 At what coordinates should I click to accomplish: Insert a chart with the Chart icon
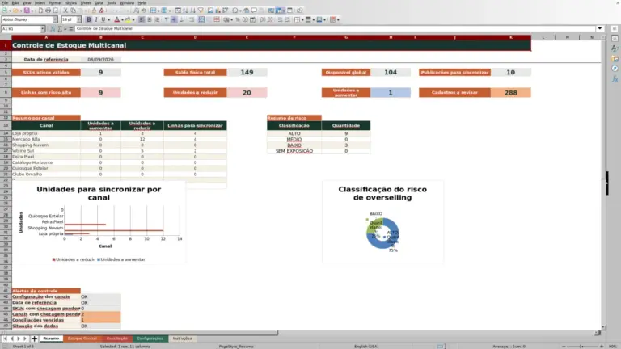point(218,11)
